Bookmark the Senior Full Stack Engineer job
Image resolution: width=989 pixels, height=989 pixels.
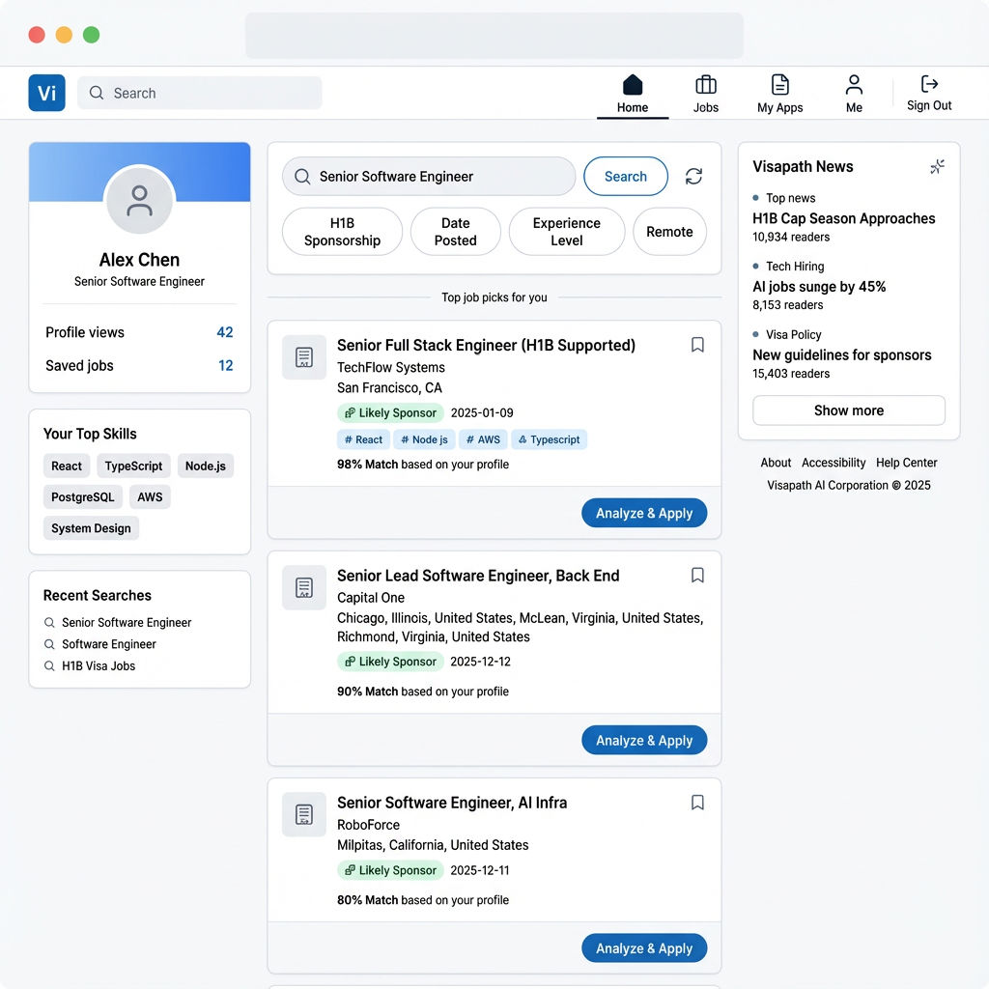pyautogui.click(x=697, y=345)
